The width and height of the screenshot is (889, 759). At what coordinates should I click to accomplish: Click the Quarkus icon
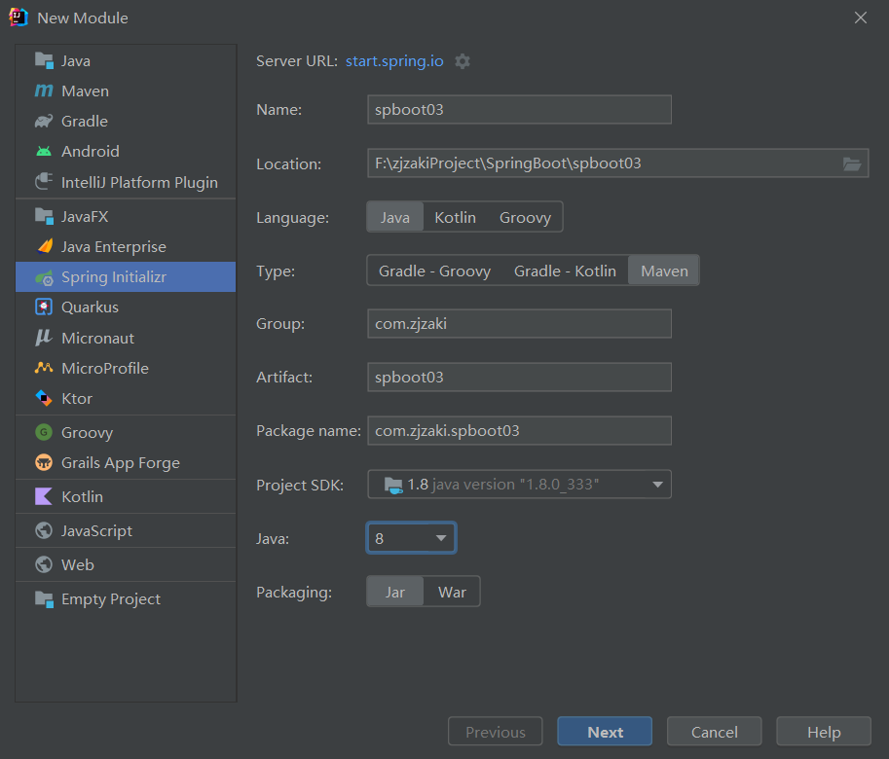(44, 307)
